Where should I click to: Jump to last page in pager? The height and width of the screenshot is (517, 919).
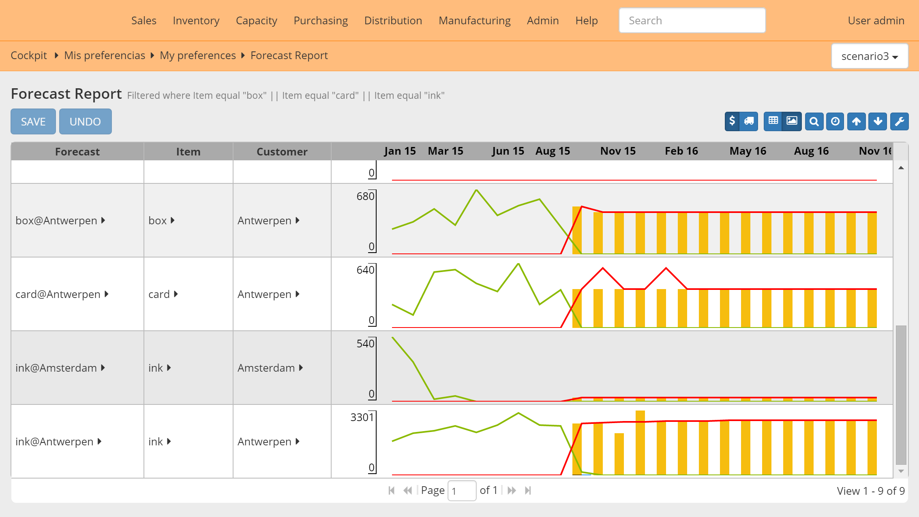pos(528,491)
